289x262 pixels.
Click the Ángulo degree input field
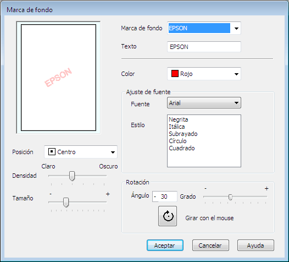[x=165, y=197]
